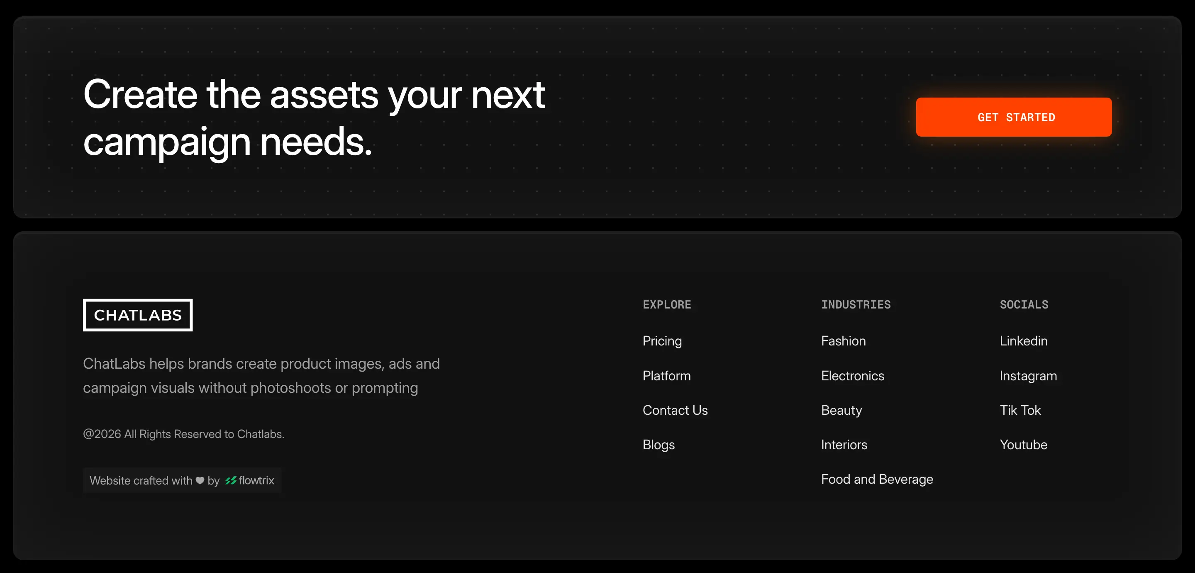Visit the Tik Tok social link
Image resolution: width=1195 pixels, height=573 pixels.
point(1020,410)
